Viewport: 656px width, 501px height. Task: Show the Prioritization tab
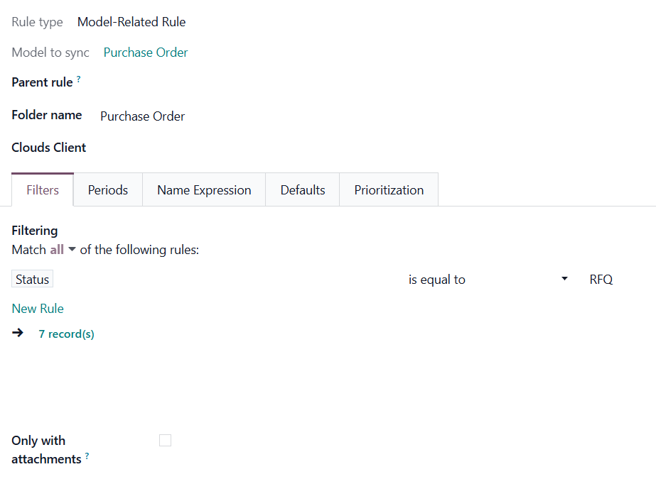pyautogui.click(x=389, y=190)
